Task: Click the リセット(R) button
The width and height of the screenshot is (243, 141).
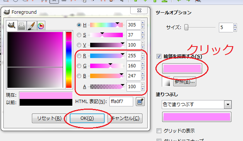Action: pyautogui.click(x=49, y=118)
